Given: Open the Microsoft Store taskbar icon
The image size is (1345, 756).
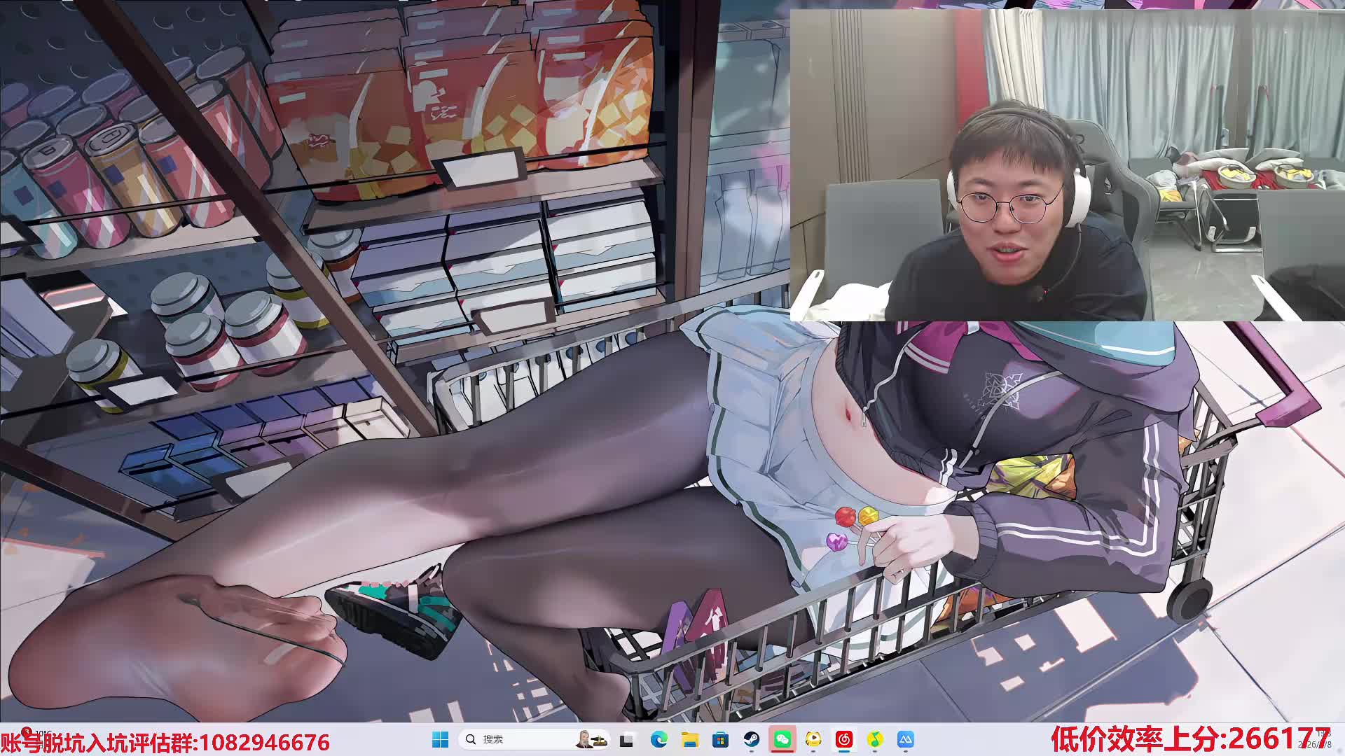Looking at the screenshot, I should (x=720, y=739).
